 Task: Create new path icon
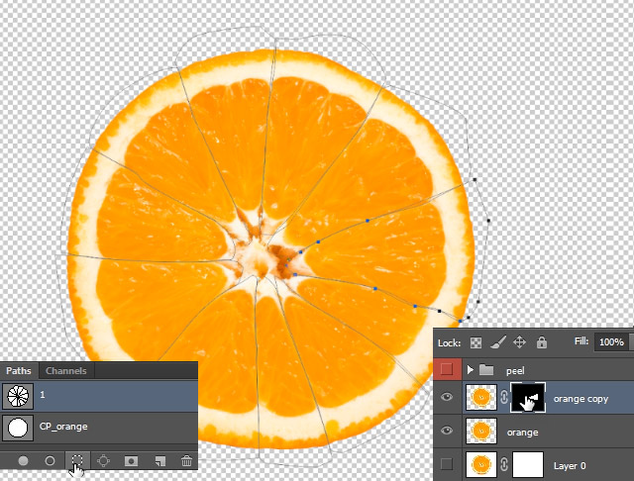point(160,461)
